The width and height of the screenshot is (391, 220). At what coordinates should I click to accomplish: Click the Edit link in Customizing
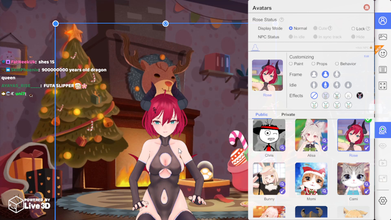coord(367,56)
